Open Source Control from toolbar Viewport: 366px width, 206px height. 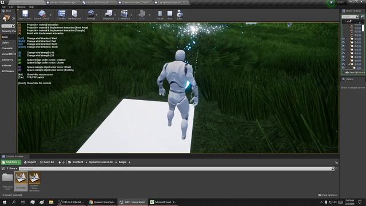click(42, 15)
